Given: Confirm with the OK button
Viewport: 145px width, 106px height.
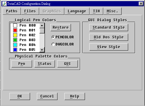Looking at the screenshot, I should point(20,96).
